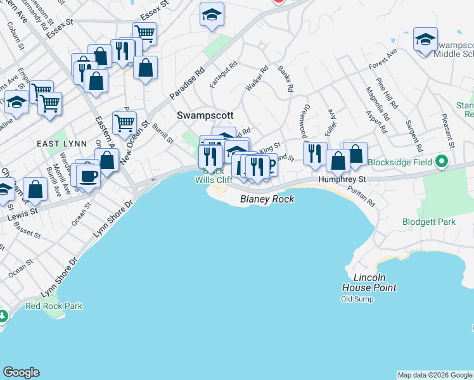Open the Blodgett Park label
This screenshot has width=474, height=380.
429,222
